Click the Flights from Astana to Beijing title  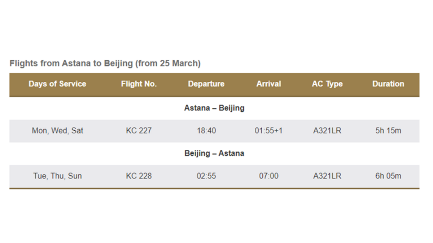(105, 63)
